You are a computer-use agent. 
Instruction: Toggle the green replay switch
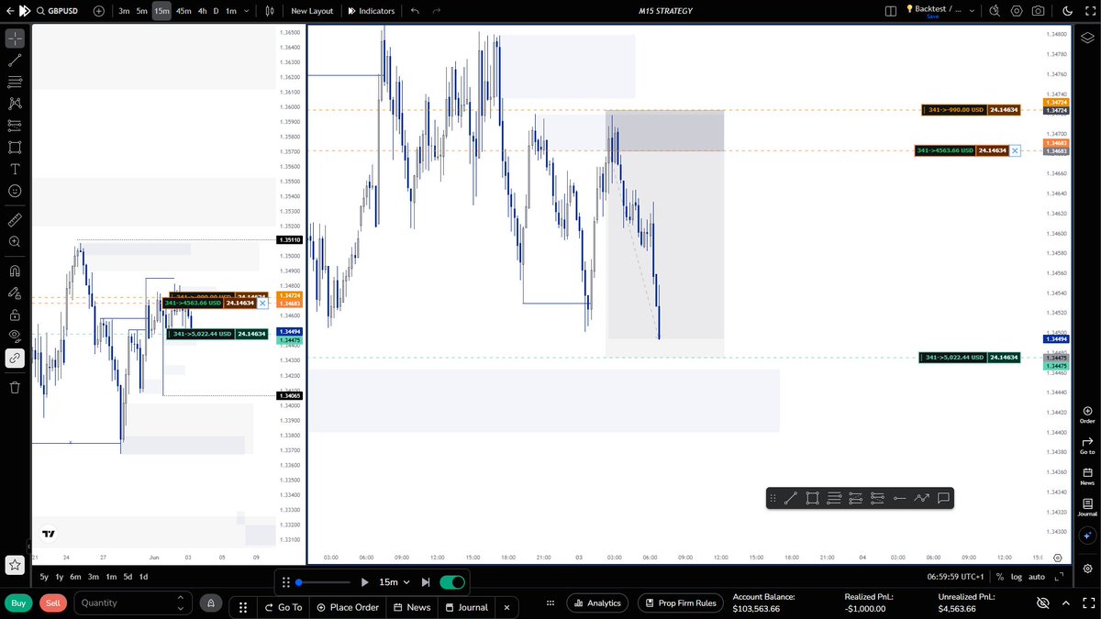pyautogui.click(x=452, y=582)
